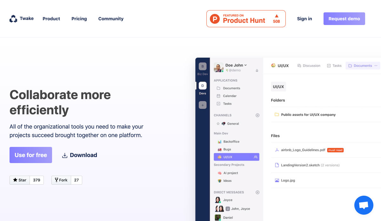
Task: Open the Product Hunt featured badge
Action: (x=246, y=19)
